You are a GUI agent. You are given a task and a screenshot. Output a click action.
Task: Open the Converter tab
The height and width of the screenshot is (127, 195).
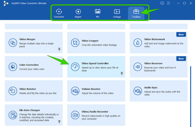[x=59, y=13]
